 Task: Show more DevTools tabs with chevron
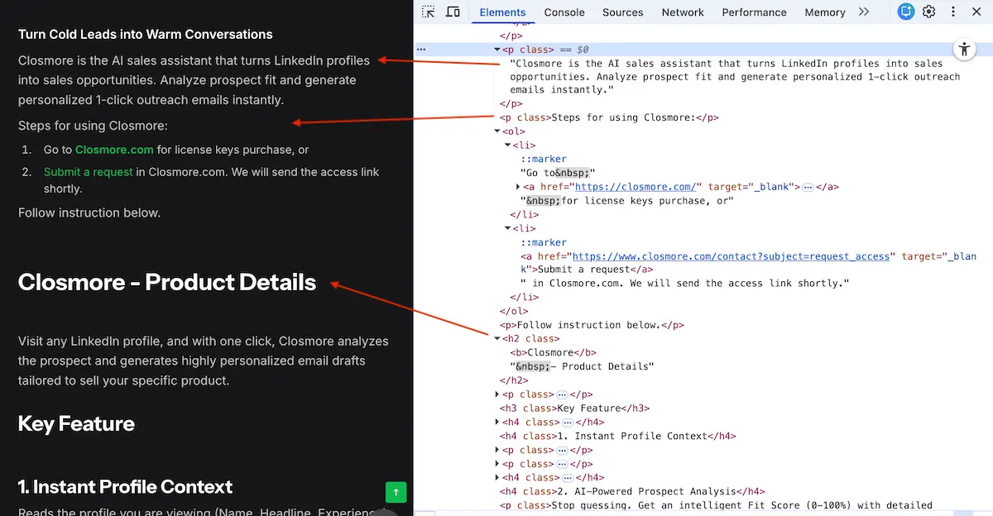tap(864, 12)
